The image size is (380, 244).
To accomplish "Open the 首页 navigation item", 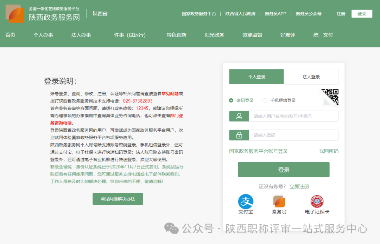I will [10, 35].
